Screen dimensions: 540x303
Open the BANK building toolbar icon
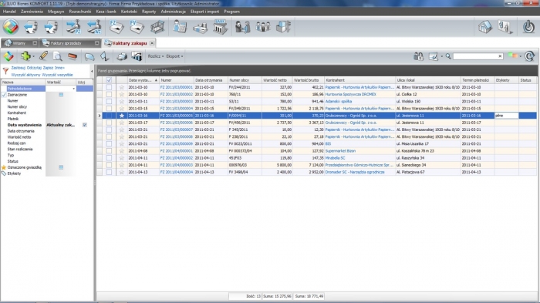tap(221, 27)
